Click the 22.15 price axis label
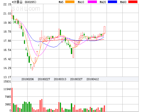The width and height of the screenshot is (153, 112). point(7,4)
